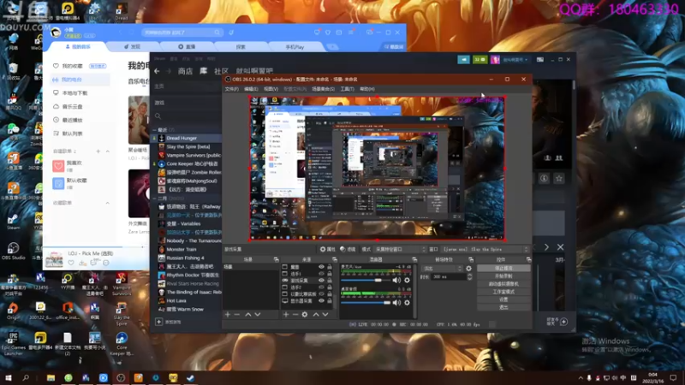Collapse favorite playlists section in music player sidebar
The height and width of the screenshot is (385, 685).
click(x=108, y=203)
